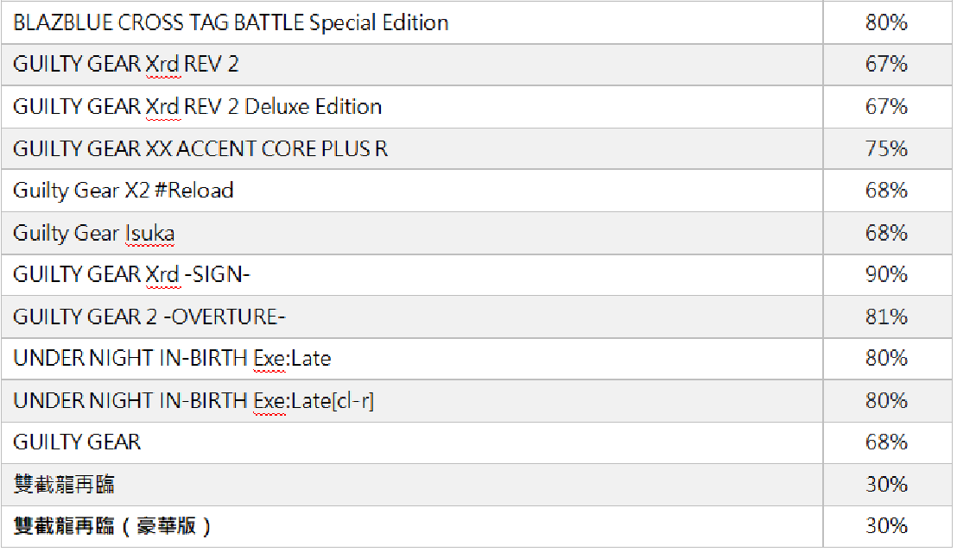The image size is (957, 552).
Task: Click the 68% value in plain GUILTY GEAR row
Action: coord(886,442)
